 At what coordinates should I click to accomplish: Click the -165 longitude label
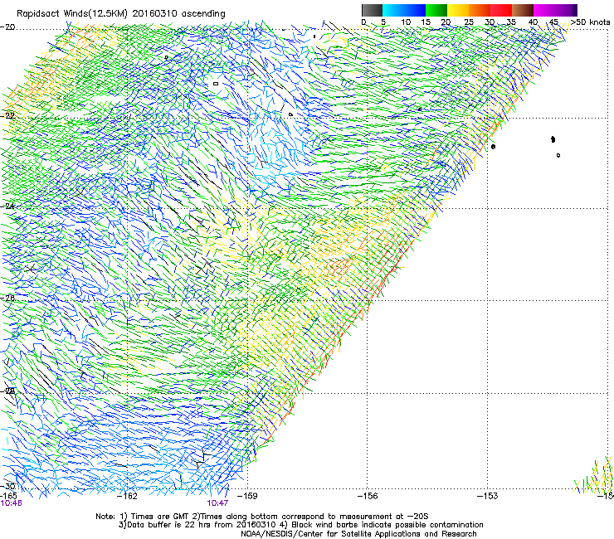click(x=8, y=495)
